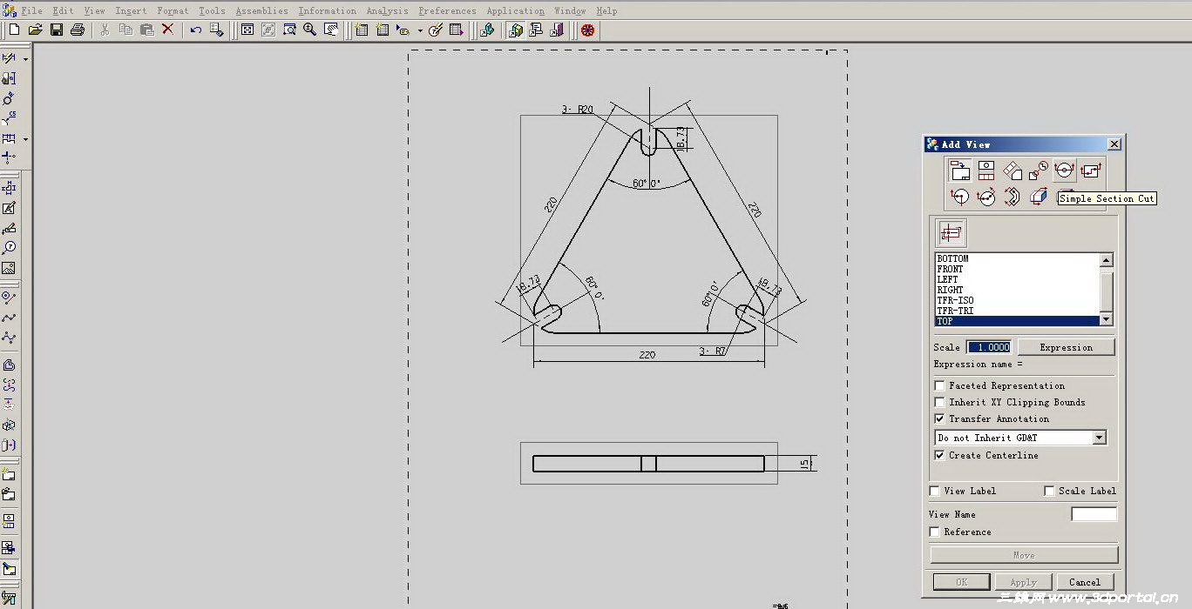
Task: Select the Detail View icon in Add View
Action: (1038, 171)
